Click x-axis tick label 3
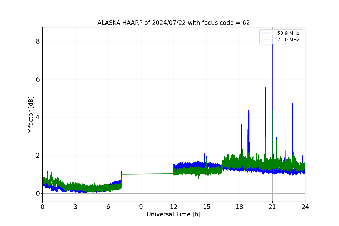The image size is (339, 226). click(75, 207)
